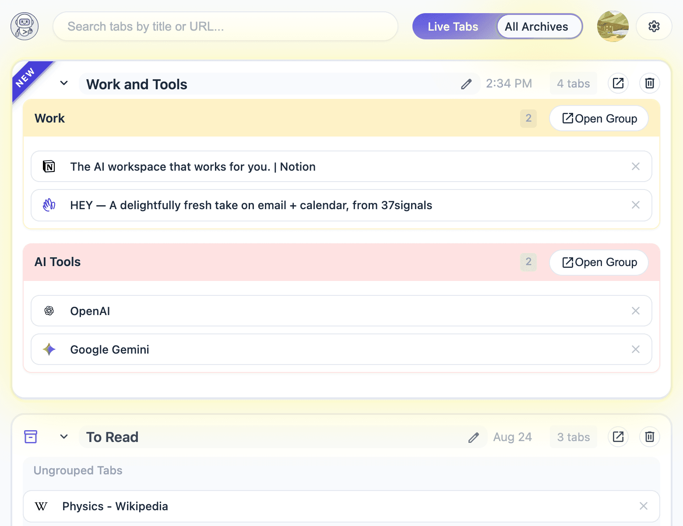Open all Work and Tools tabs
683x526 pixels.
tap(618, 83)
